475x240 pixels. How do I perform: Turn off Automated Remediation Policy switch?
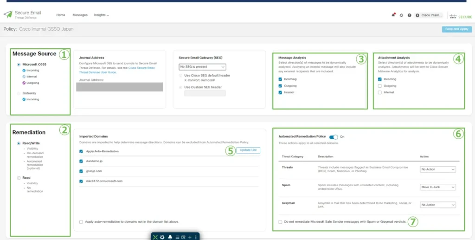[333, 136]
